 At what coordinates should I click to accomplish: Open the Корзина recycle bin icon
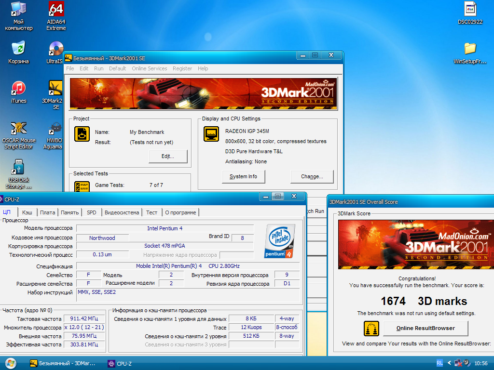point(18,53)
